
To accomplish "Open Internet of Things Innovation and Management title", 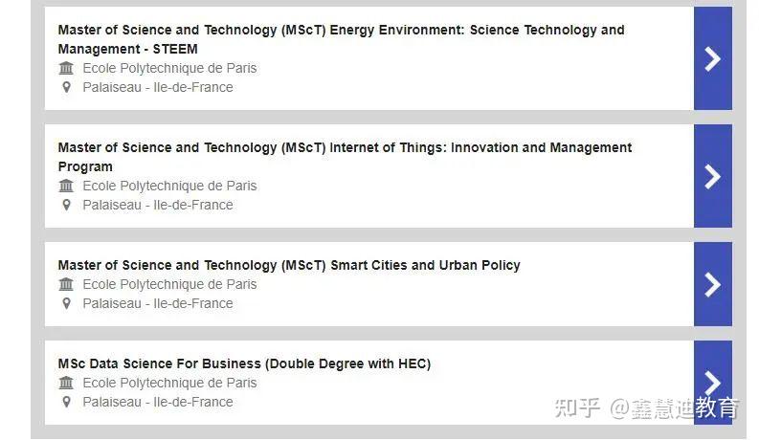I will 345,157.
